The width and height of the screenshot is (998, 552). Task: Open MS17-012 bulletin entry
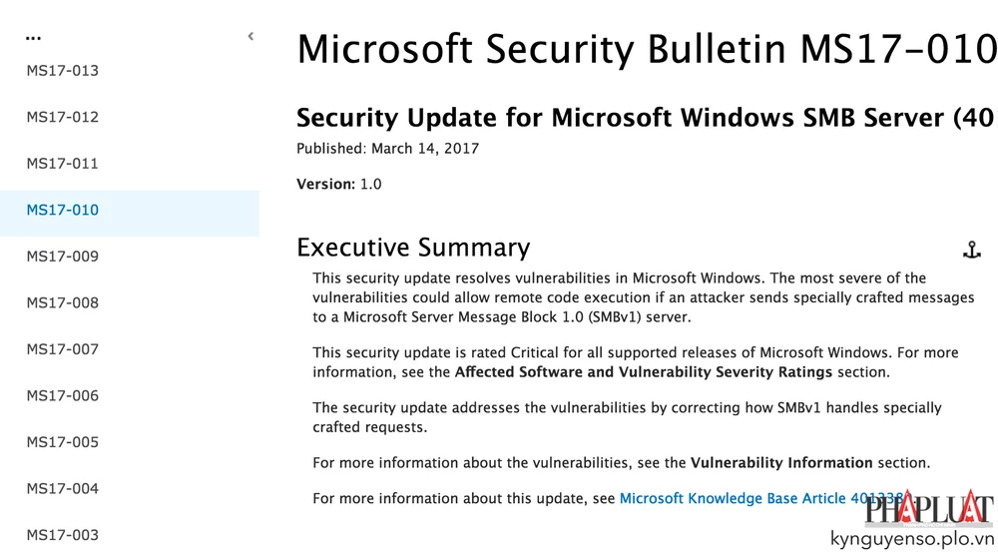click(63, 117)
